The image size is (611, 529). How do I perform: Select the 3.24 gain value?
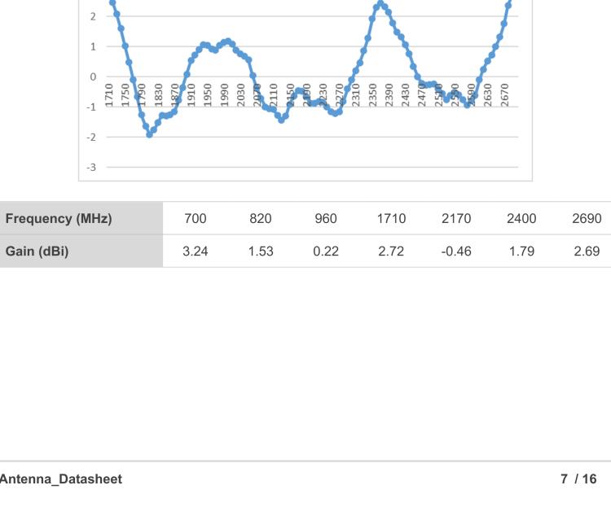[196, 251]
